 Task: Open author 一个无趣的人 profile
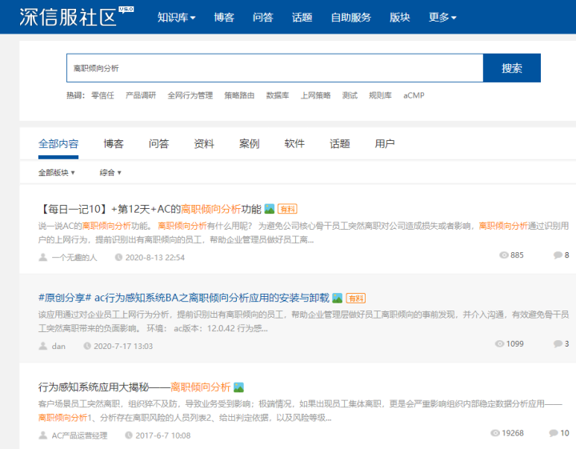pyautogui.click(x=74, y=258)
